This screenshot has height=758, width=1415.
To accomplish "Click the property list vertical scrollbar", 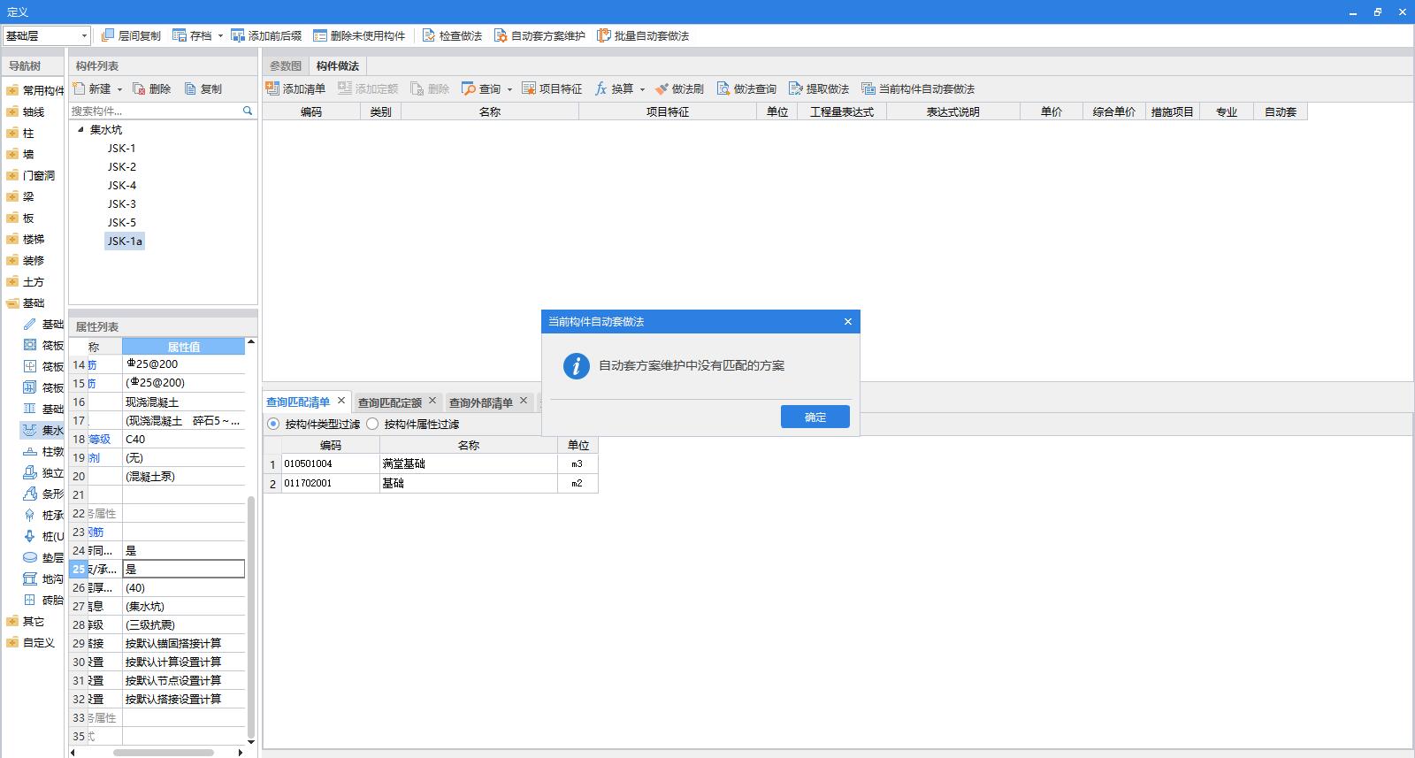I will [251, 616].
